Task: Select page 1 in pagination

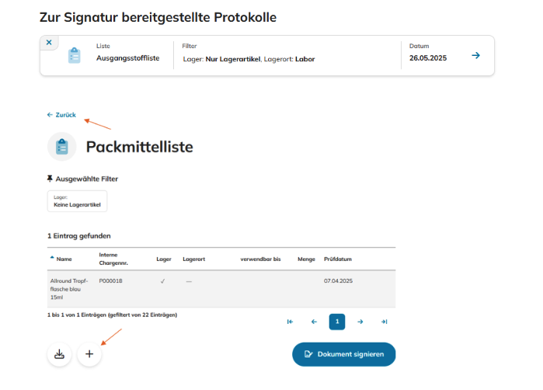Action: tap(337, 322)
